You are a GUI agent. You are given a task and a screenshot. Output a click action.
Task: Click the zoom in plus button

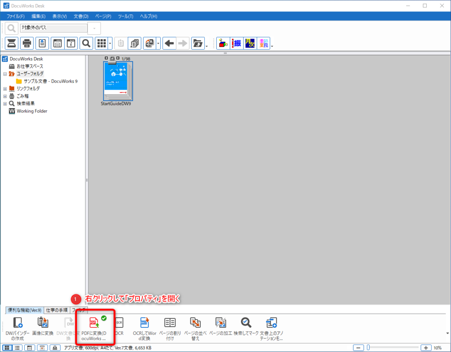[x=425, y=348]
